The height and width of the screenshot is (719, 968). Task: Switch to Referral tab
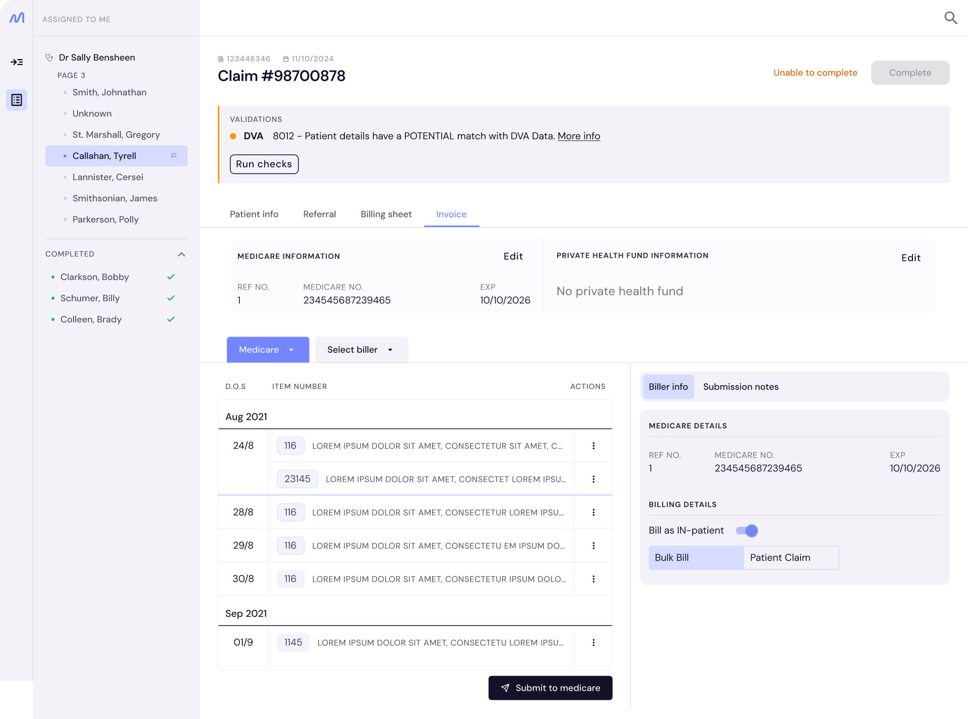click(x=320, y=214)
